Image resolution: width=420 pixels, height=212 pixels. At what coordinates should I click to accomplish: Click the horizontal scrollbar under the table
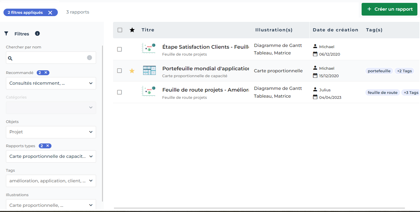coord(259,208)
